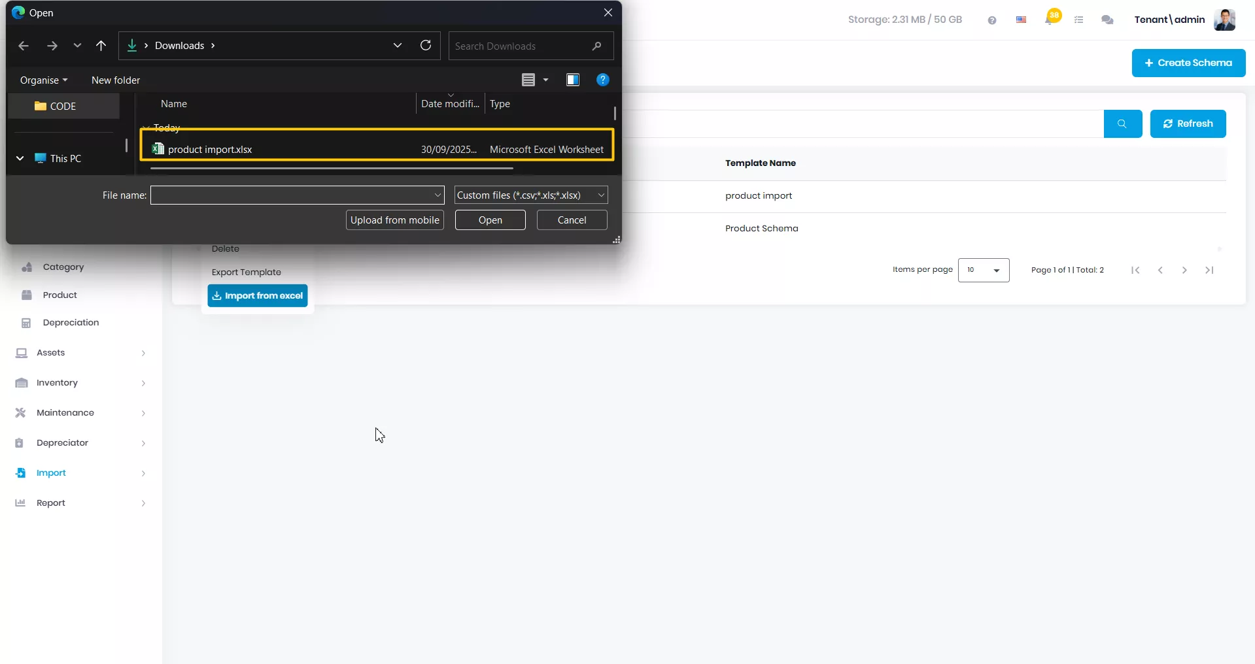Open file dialog help

coord(603,80)
